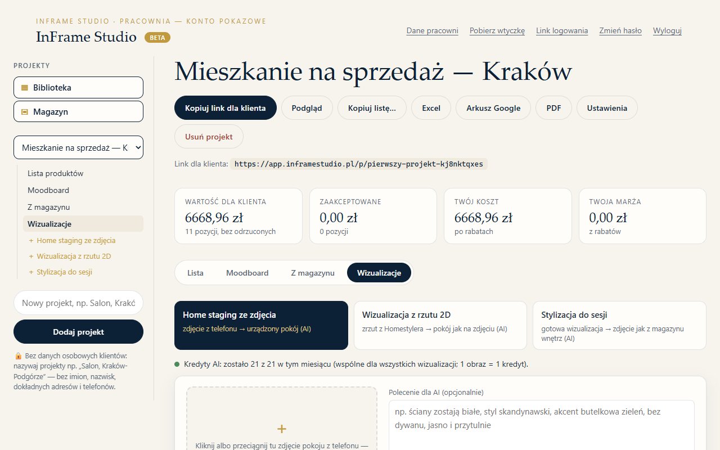The image size is (720, 450).
Task: Export to Arkusz Google
Action: (493, 108)
